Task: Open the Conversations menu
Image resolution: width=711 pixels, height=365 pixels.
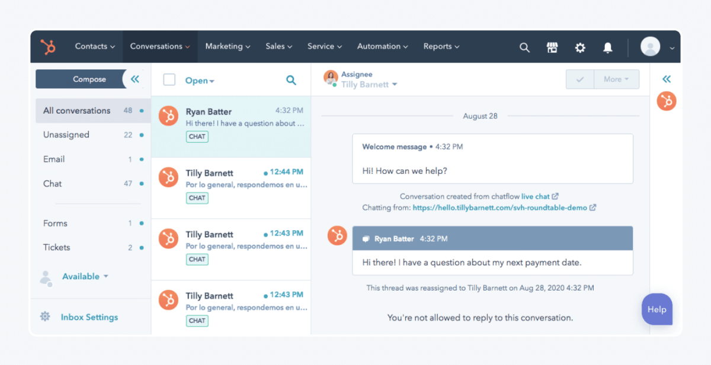Action: (160, 46)
